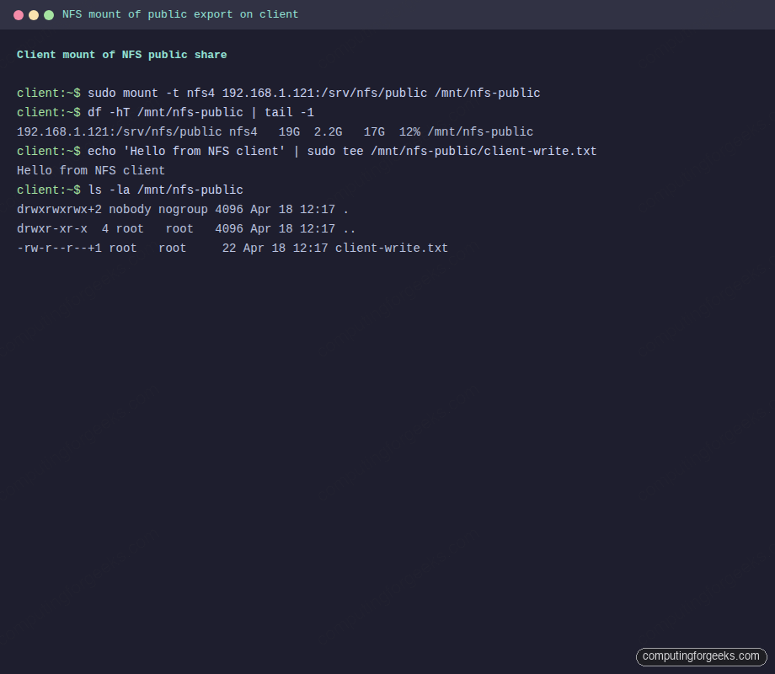The image size is (775, 674).
Task: Click the yellow minimize window control
Action: pyautogui.click(x=34, y=14)
